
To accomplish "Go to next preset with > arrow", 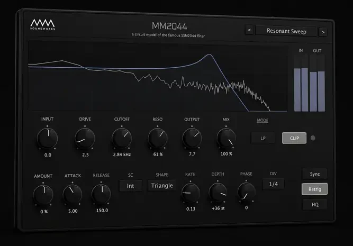I will click(x=323, y=32).
